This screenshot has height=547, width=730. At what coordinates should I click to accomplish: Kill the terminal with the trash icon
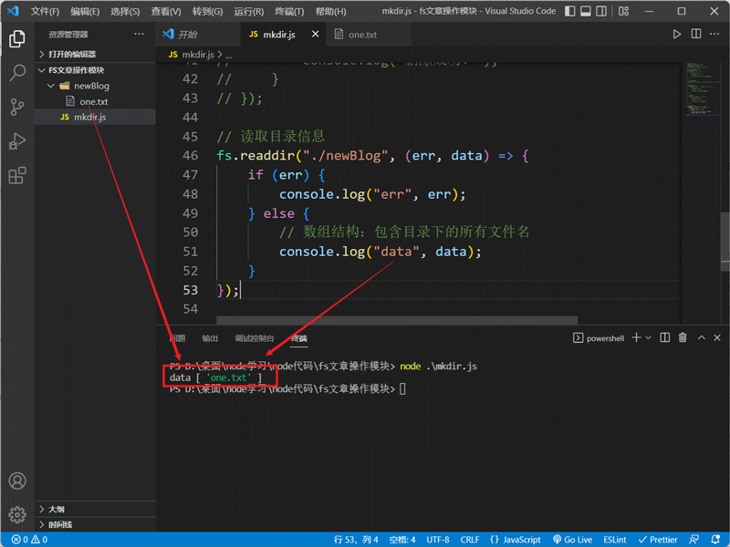tap(683, 337)
